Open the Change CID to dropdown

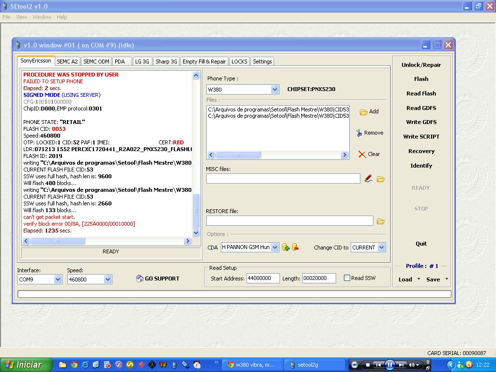(x=382, y=248)
